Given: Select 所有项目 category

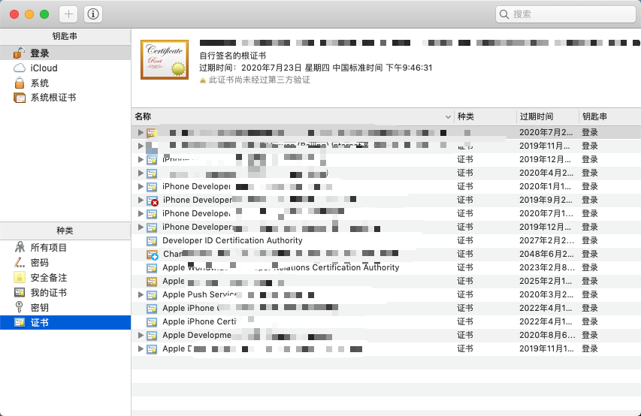Looking at the screenshot, I should tap(48, 247).
